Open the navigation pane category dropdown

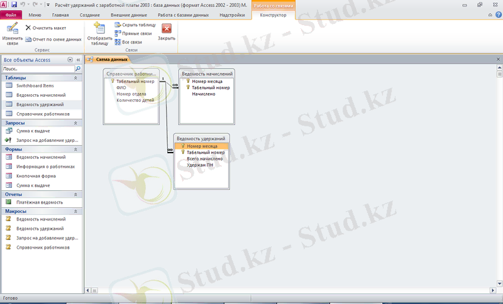click(70, 60)
